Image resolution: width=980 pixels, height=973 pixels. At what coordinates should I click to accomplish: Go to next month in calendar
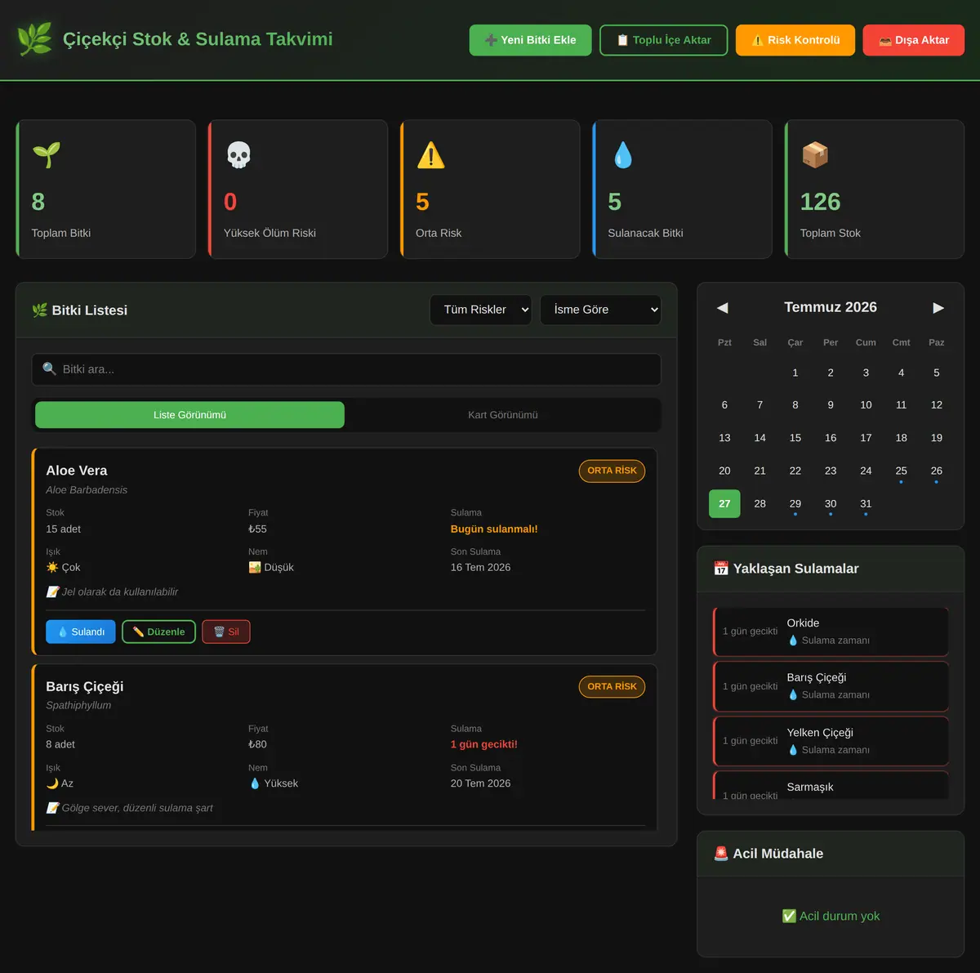pos(938,308)
